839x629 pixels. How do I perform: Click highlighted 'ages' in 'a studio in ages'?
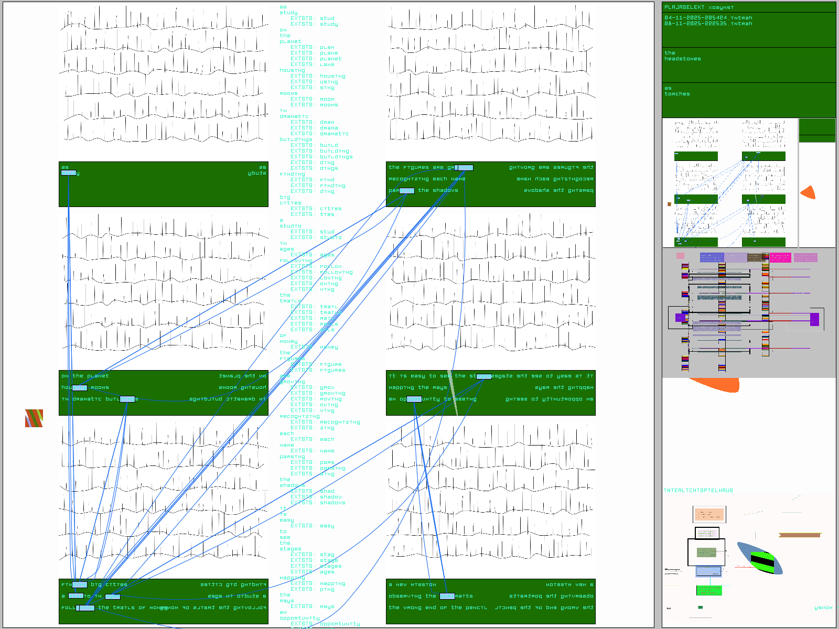pyautogui.click(x=112, y=597)
